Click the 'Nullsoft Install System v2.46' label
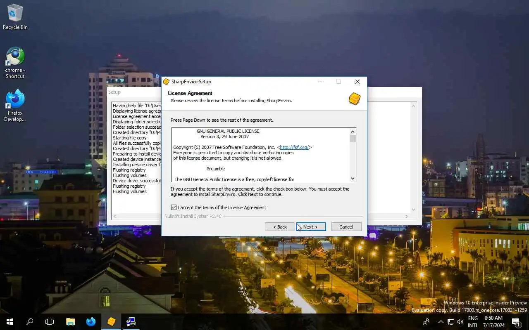 pyautogui.click(x=193, y=216)
